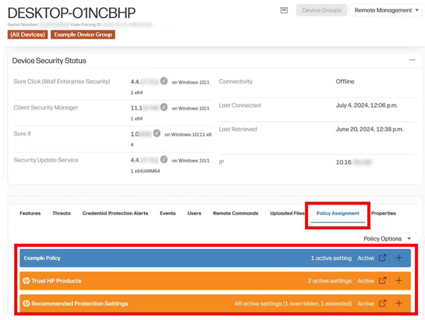Click the Device Groups button

[x=322, y=10]
